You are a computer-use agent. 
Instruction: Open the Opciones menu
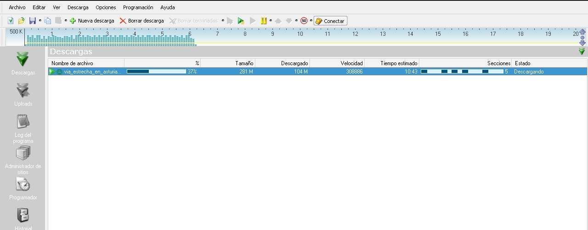click(x=106, y=7)
